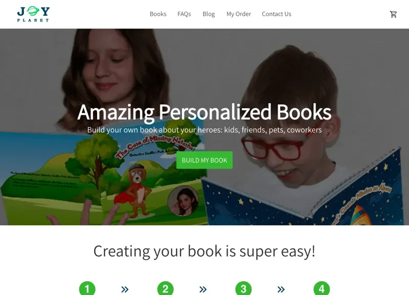
Task: Click the Creating your book is super easy heading
Action: click(x=204, y=251)
